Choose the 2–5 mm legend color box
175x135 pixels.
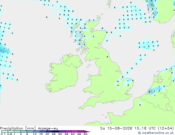24,131
